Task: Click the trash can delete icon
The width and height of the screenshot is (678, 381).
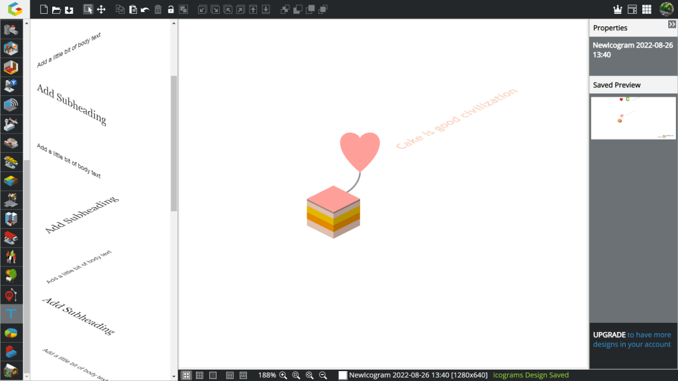Action: coord(158,9)
